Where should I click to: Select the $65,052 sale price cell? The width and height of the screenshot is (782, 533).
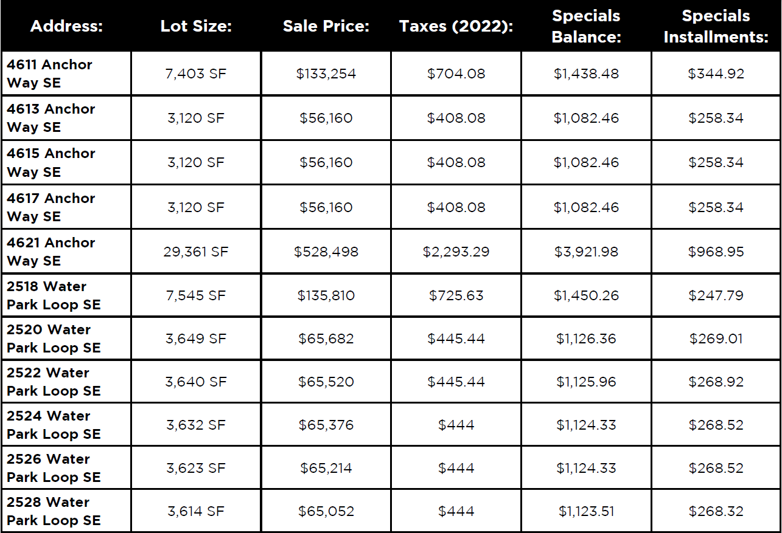[326, 511]
